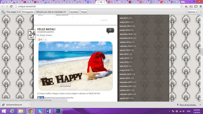Show hidden tray icons arrow

[169, 111]
